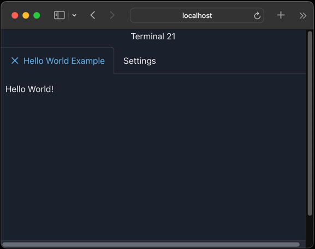Click the empty panel area below Hello World!
315x249 pixels.
click(x=153, y=166)
